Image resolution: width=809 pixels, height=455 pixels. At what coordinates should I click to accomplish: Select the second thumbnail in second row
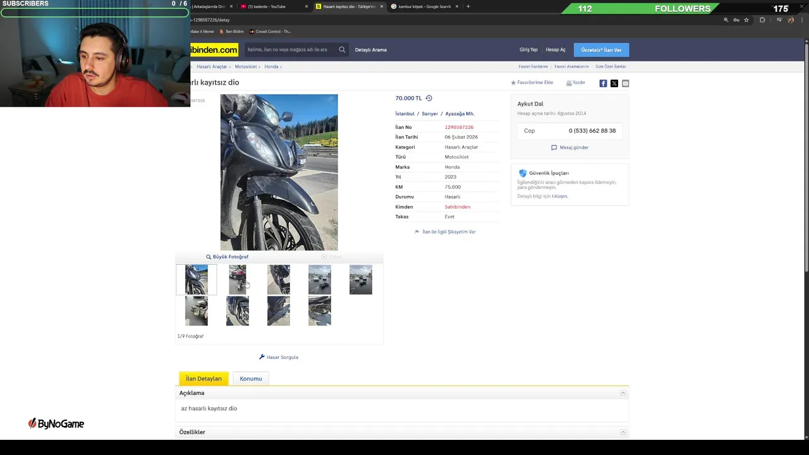pyautogui.click(x=238, y=311)
